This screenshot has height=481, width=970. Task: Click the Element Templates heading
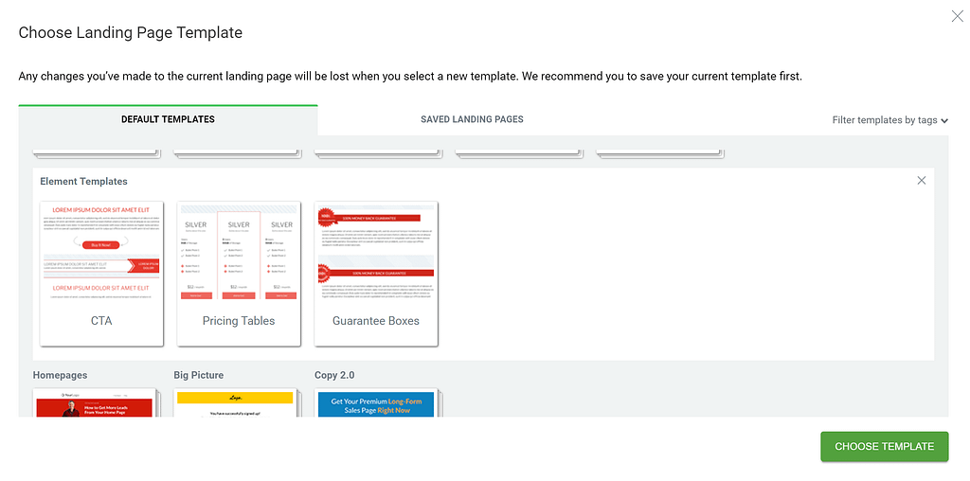tap(83, 181)
